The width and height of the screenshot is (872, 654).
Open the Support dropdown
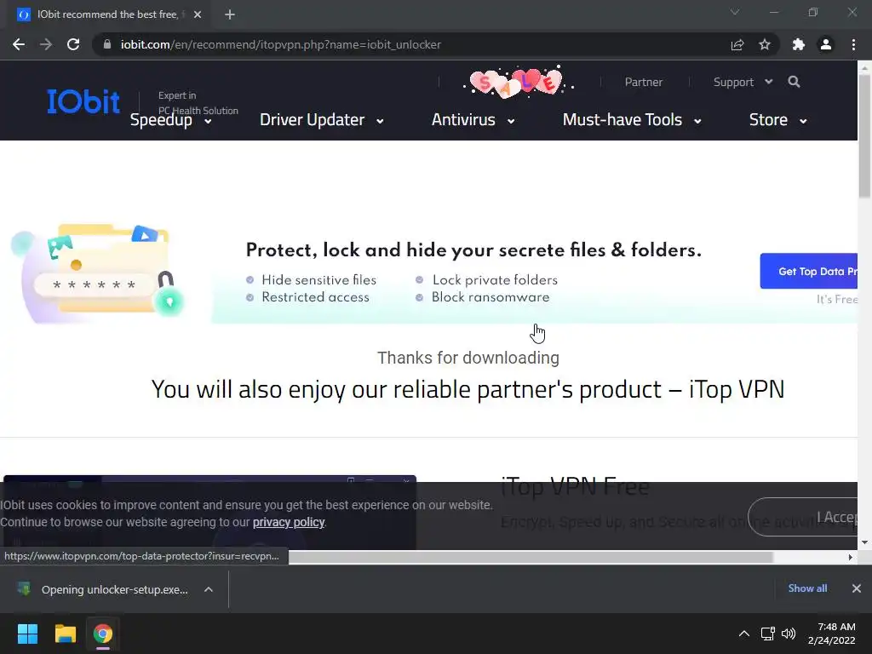[743, 82]
